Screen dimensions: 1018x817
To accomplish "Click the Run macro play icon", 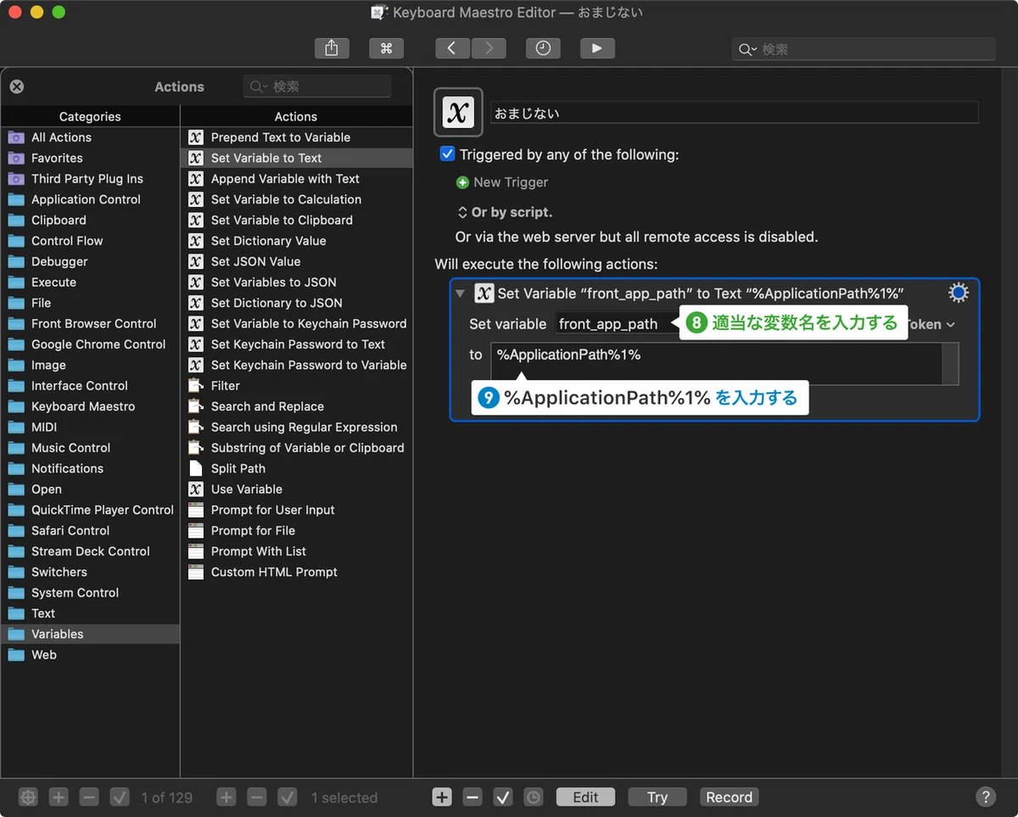I will 597,48.
